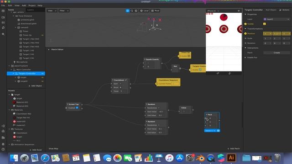Collapse the Transformations section

pos(245,29)
